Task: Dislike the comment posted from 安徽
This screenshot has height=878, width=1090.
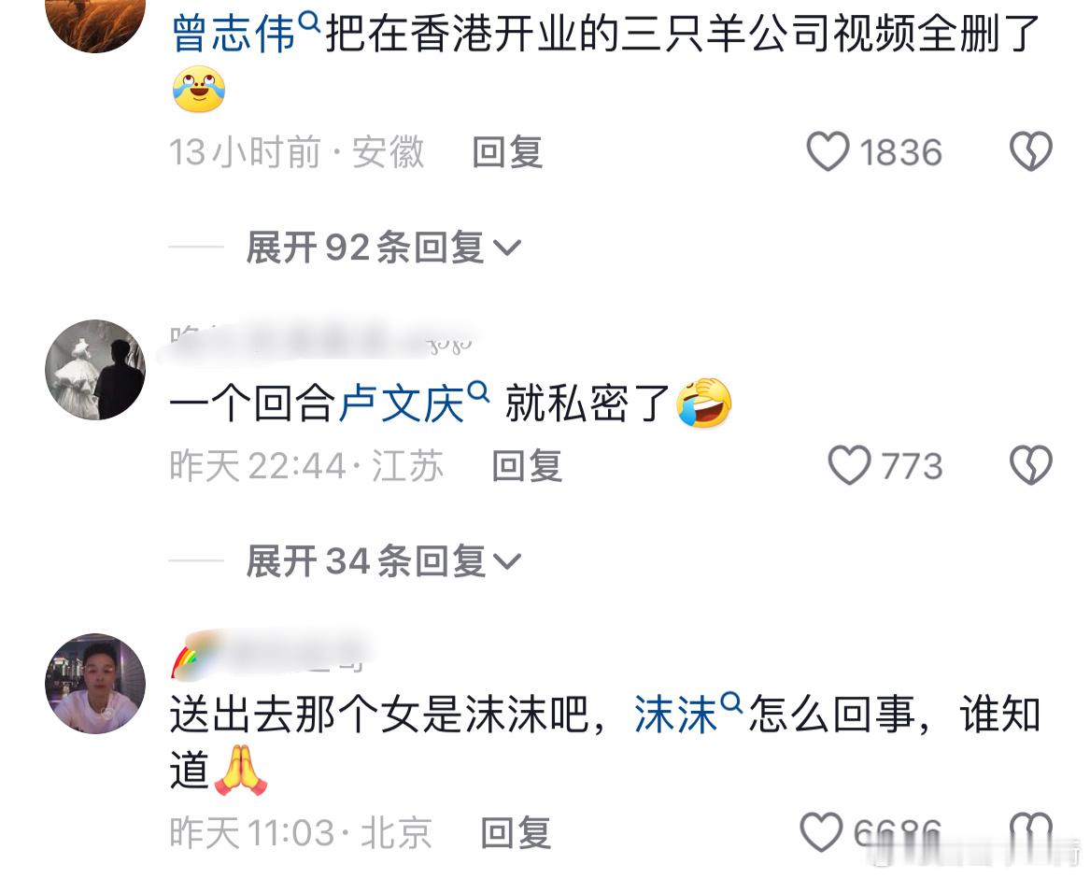Action: (x=1031, y=151)
